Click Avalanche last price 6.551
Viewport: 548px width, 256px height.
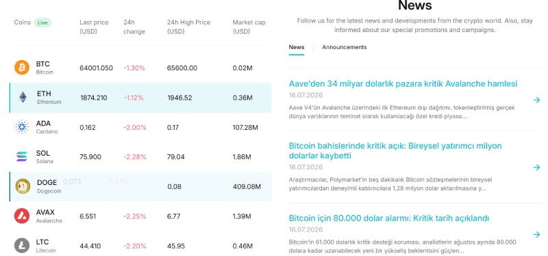pos(88,216)
